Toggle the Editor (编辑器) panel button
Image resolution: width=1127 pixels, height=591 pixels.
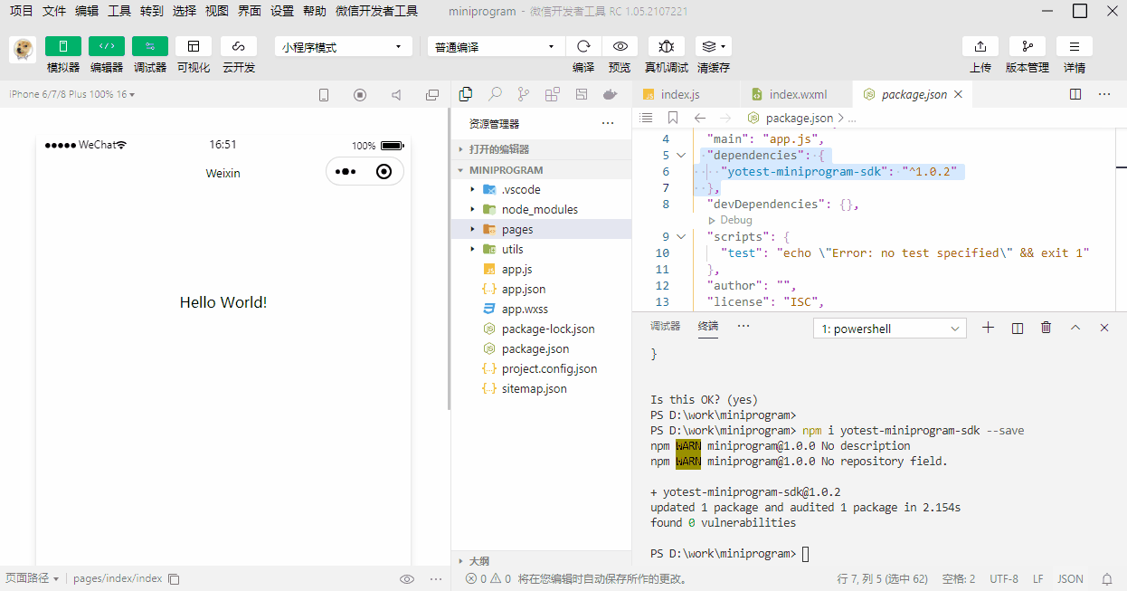point(107,46)
